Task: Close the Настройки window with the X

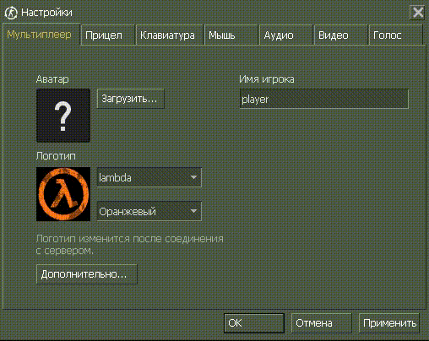Action: click(x=417, y=13)
